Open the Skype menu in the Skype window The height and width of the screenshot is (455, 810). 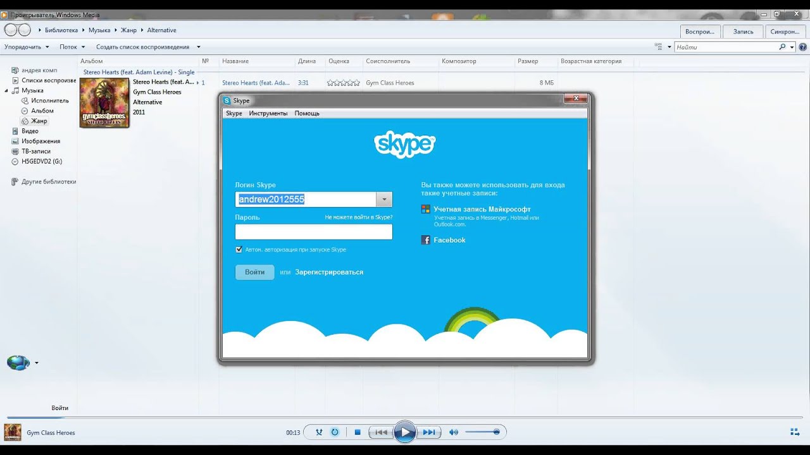(x=234, y=113)
